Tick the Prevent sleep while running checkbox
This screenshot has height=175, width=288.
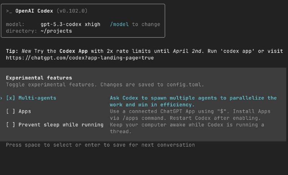pyautogui.click(x=11, y=125)
